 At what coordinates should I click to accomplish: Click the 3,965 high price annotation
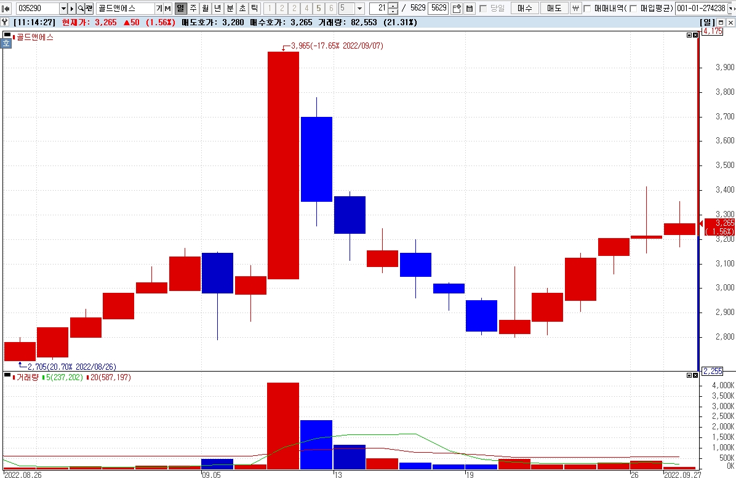tap(337, 46)
